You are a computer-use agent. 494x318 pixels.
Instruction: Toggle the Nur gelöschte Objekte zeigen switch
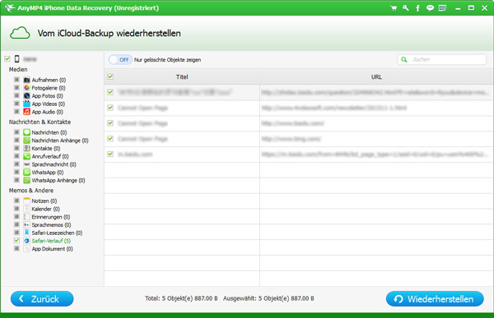click(x=120, y=60)
